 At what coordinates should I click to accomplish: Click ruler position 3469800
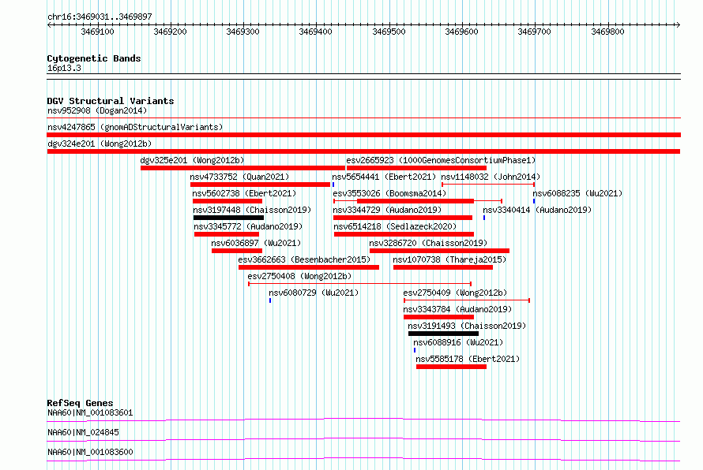click(x=607, y=32)
